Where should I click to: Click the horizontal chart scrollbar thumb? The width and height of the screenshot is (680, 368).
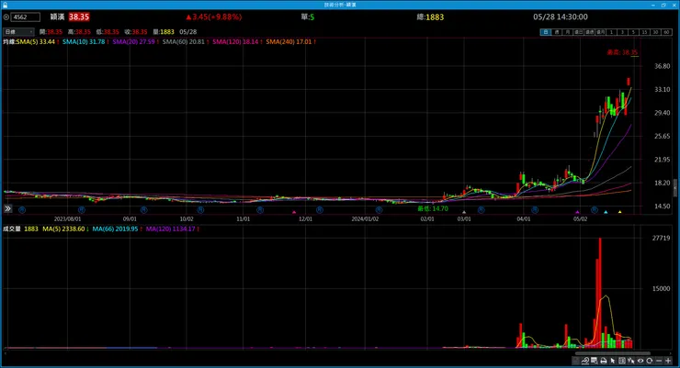point(612,353)
